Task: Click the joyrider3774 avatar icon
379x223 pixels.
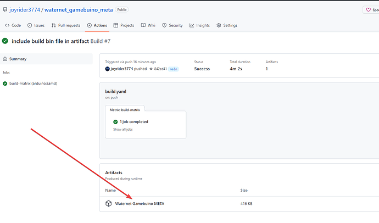Action: click(x=107, y=69)
